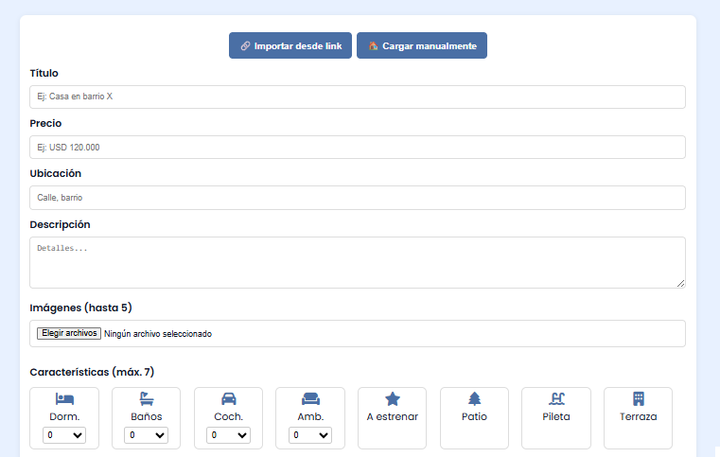Click the Descripción textarea resize handle
Image resolution: width=720 pixels, height=457 pixels.
[x=681, y=284]
